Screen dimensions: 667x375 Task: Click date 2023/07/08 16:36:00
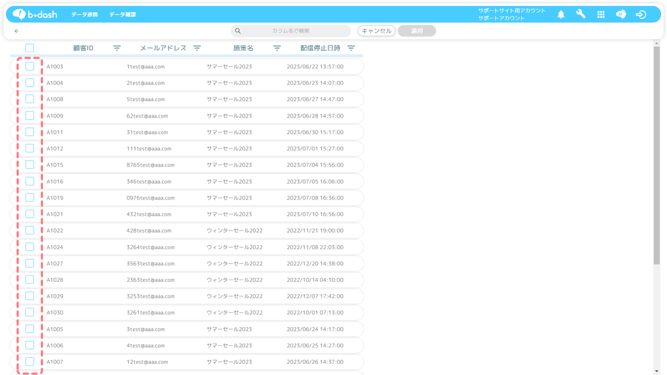315,198
